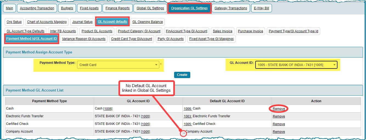Go to the Fixed Assets tab
Image resolution: width=366 pixels, height=140 pixels.
(x=89, y=8)
